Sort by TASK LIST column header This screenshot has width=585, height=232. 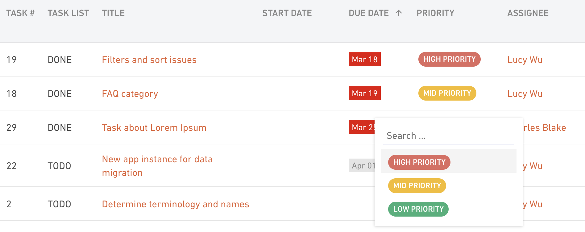pos(68,13)
